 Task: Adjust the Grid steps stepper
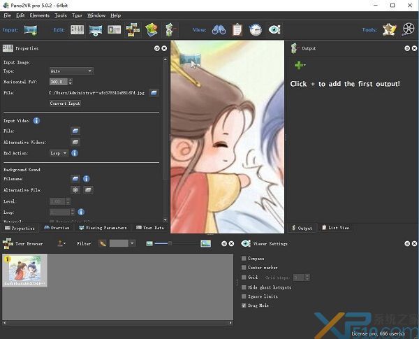[307, 277]
